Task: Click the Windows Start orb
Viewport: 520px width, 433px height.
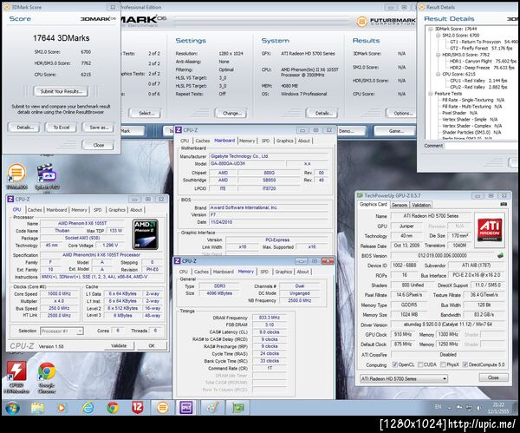Action: [12, 408]
